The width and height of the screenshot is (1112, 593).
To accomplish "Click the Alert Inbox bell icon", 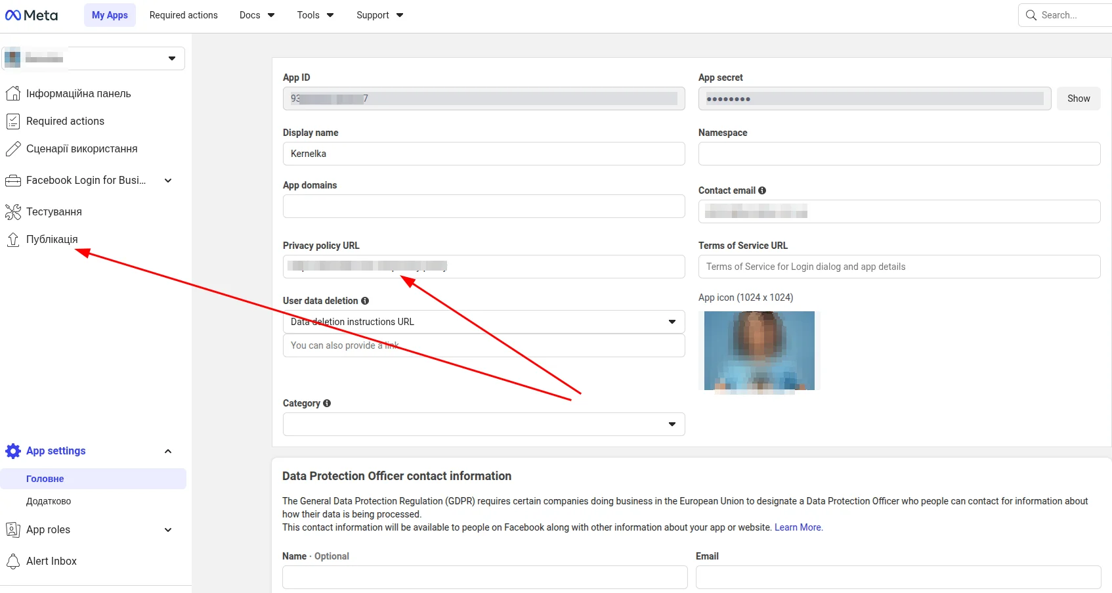I will 12,561.
